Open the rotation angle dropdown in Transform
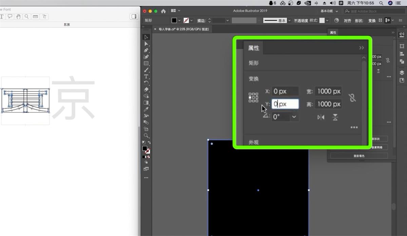 tap(294, 117)
